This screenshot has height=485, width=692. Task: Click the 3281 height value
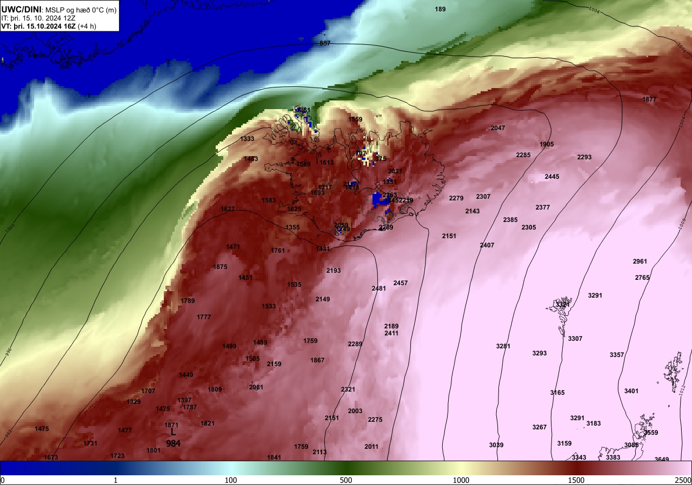(503, 346)
